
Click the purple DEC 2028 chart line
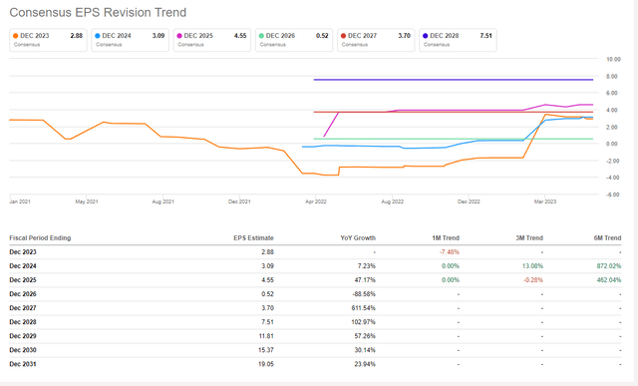tap(454, 80)
